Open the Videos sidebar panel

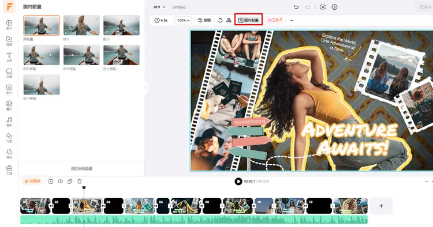tap(9, 89)
